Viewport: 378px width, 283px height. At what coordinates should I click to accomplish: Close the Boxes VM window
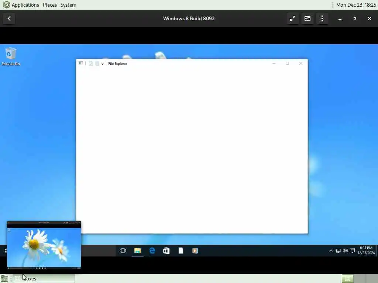[x=369, y=18]
